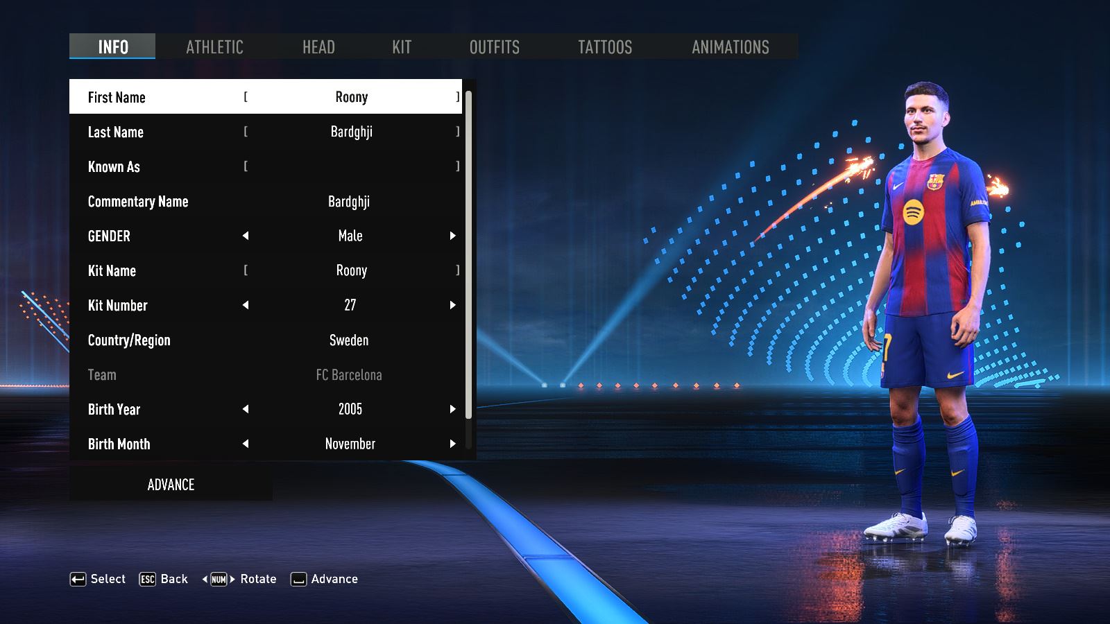Click right arrow next to Kit Number

452,305
